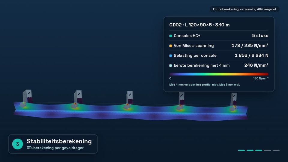
Task: Click the Stabiliteitsberekening title
Action: [x=59, y=141]
